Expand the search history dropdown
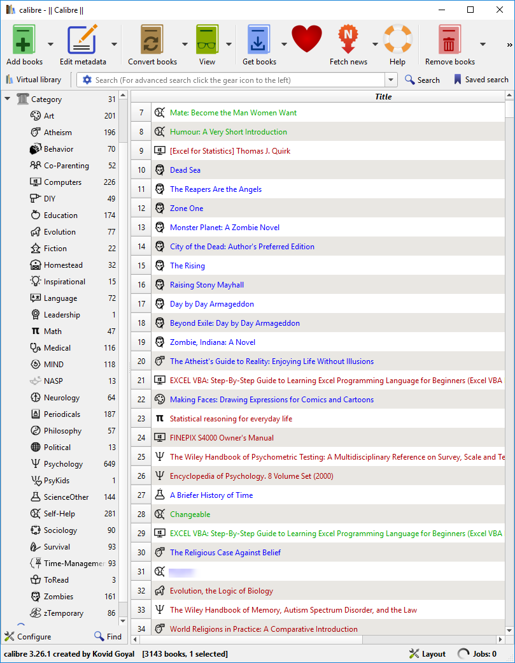Viewport: 515px width, 663px height. pyautogui.click(x=391, y=80)
